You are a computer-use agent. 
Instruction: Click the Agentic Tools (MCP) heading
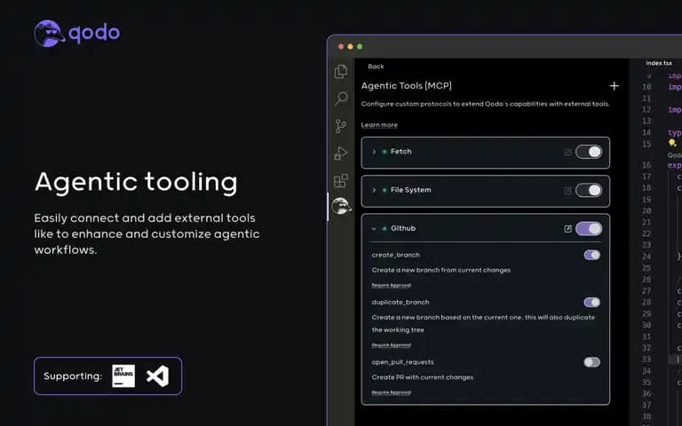406,85
